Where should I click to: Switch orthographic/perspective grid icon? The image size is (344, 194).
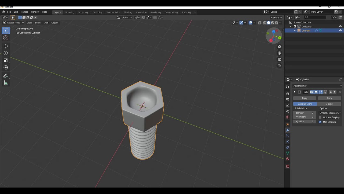(279, 66)
